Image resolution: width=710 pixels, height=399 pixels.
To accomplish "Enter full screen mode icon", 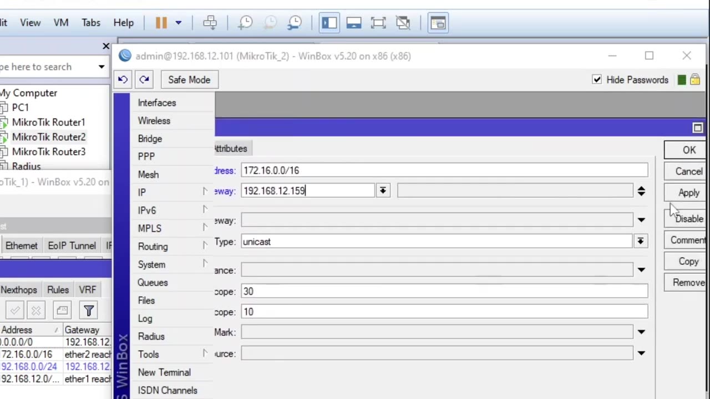I will (x=378, y=23).
